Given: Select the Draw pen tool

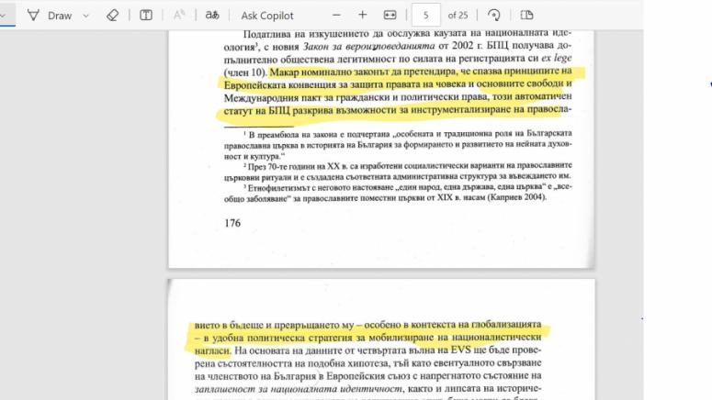Looking at the screenshot, I should click(49, 16).
